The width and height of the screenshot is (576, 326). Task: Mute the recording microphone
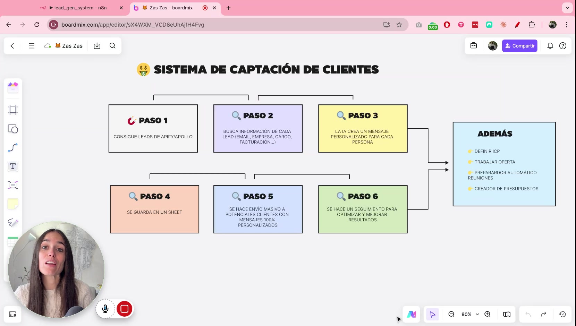[105, 309]
